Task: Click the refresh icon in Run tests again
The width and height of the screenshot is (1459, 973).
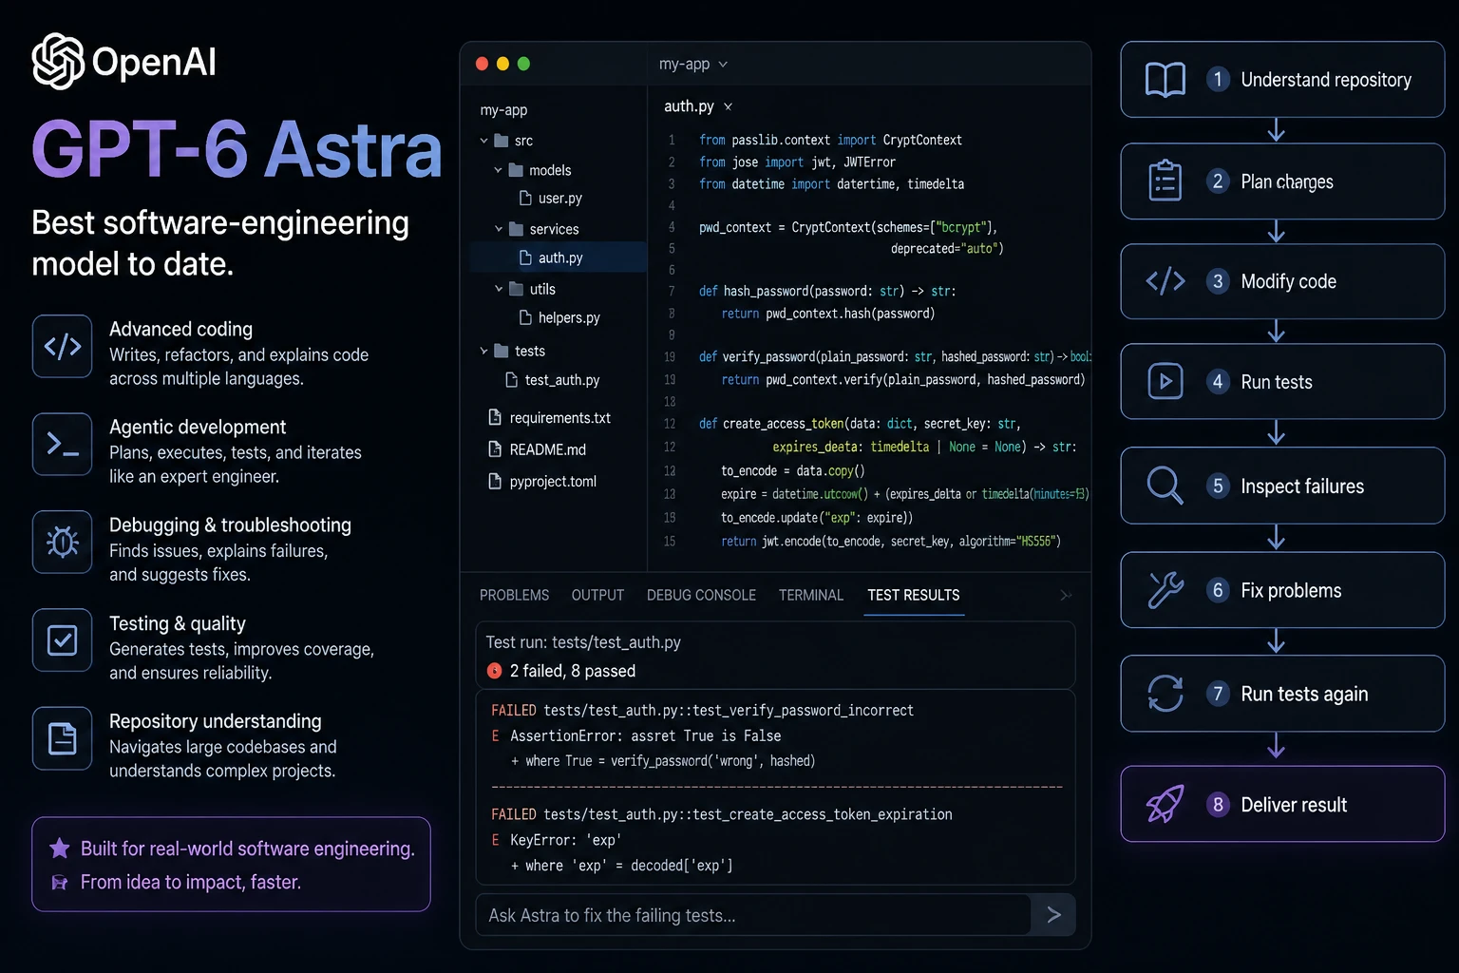Action: click(1165, 694)
